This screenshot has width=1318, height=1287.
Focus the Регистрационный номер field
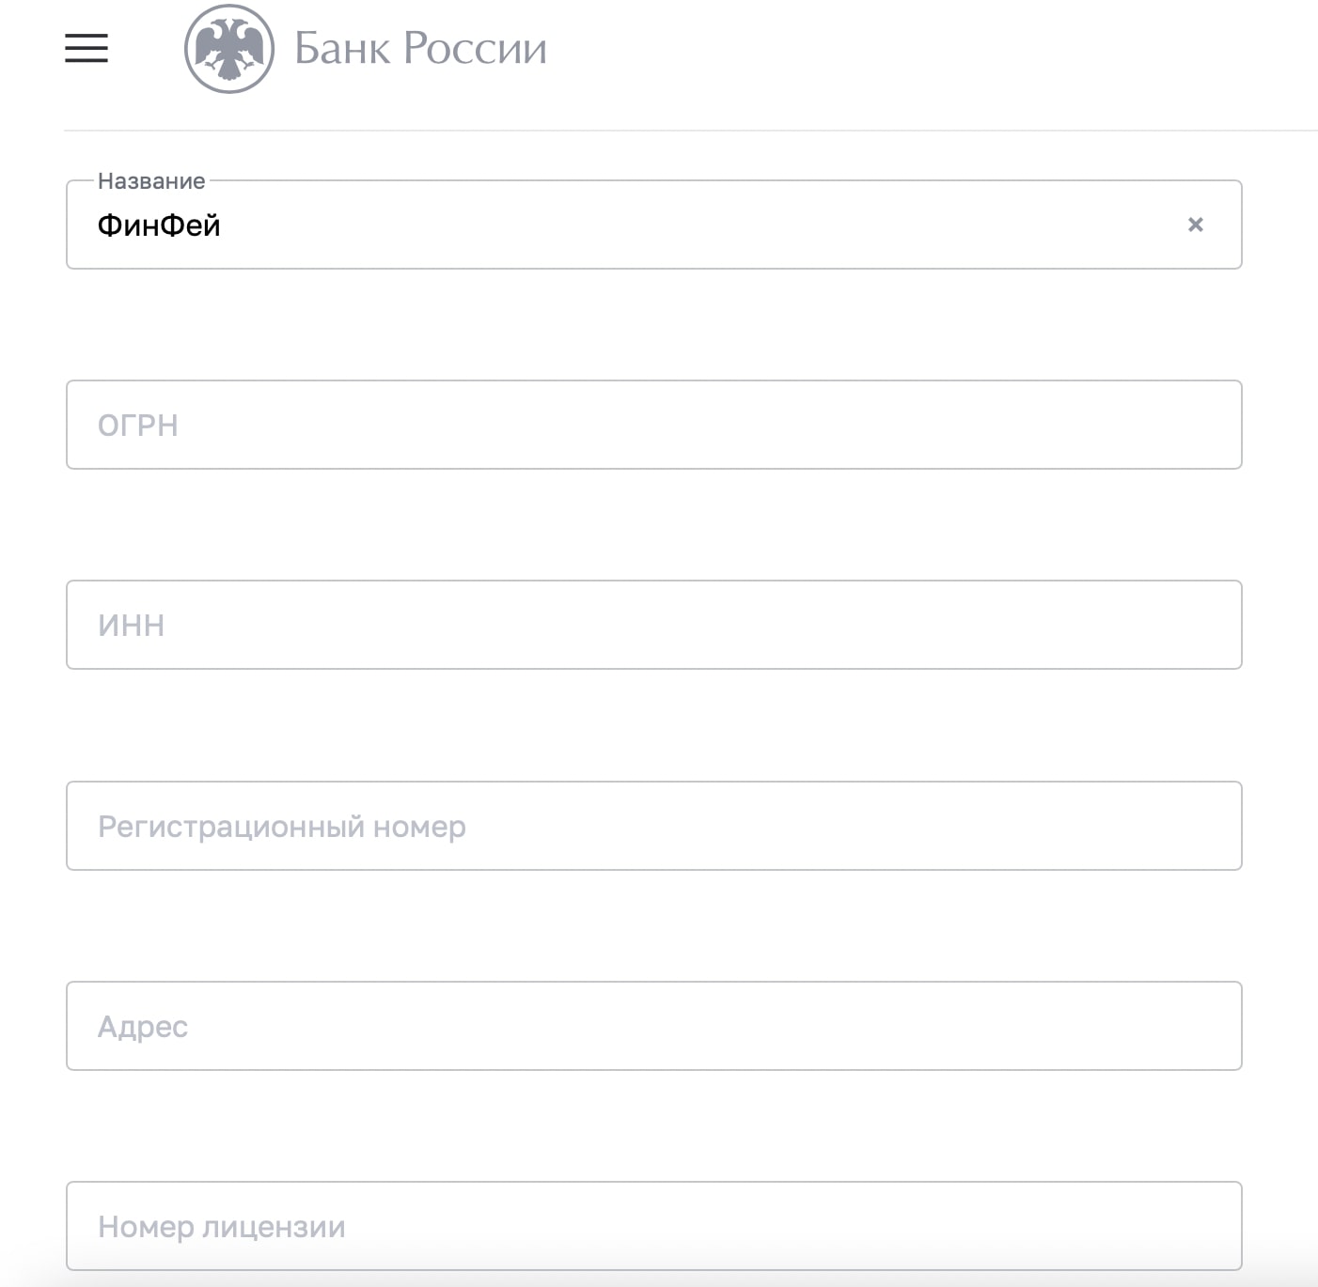pyautogui.click(x=654, y=826)
